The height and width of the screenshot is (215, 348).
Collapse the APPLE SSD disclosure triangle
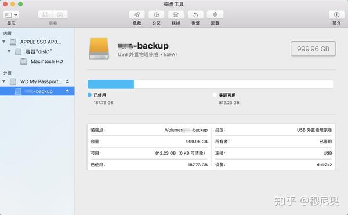tap(4, 42)
